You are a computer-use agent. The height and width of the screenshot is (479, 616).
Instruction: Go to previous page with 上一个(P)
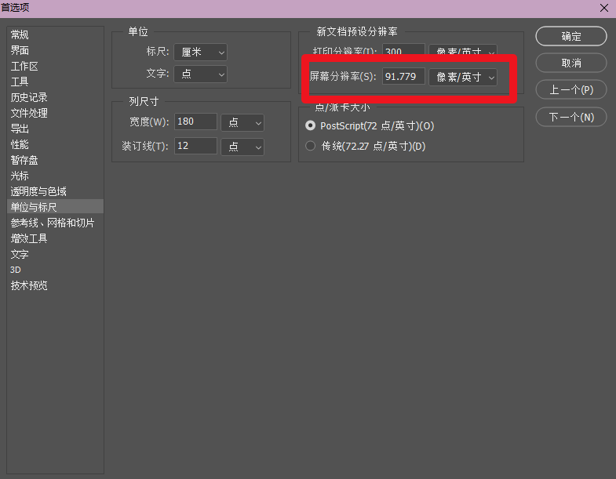click(571, 90)
